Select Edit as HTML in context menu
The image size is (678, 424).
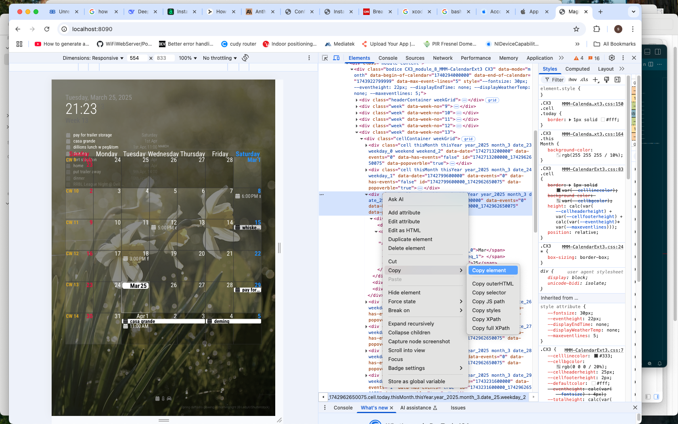coord(404,231)
